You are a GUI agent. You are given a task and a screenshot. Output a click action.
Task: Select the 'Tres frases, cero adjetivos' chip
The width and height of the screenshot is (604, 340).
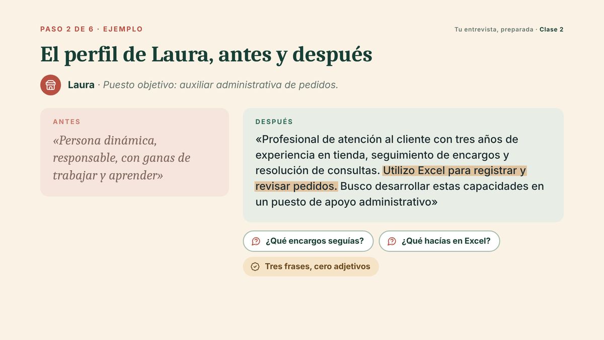[311, 266]
